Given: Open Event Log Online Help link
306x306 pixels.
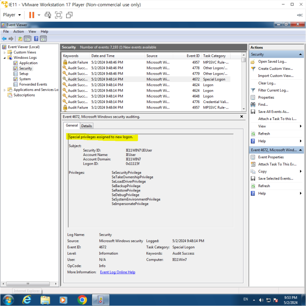Looking at the screenshot, I should 118,272.
